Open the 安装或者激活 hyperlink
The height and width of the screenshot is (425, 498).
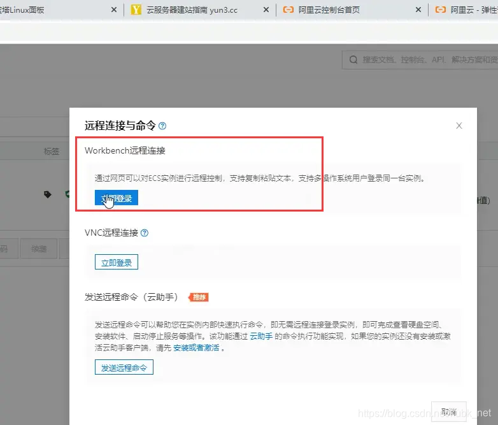(196, 348)
